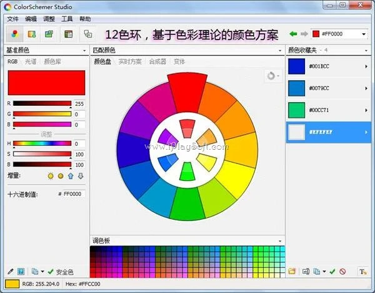Select the color wheel toolbar icon
The height and width of the screenshot is (293, 375).
coord(15,34)
